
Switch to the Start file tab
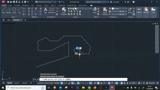pos(9,20)
